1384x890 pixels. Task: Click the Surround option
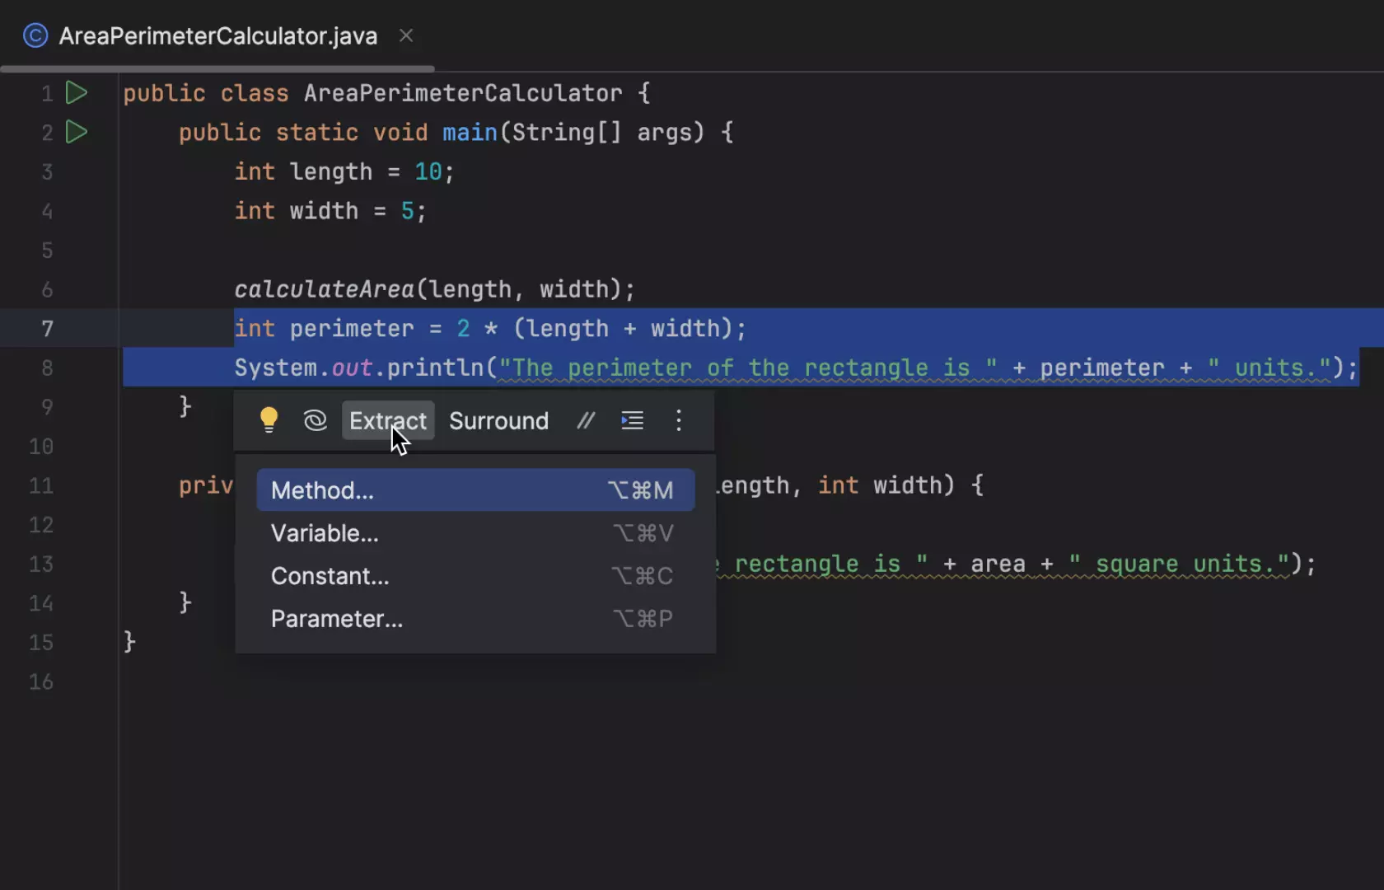tap(498, 420)
